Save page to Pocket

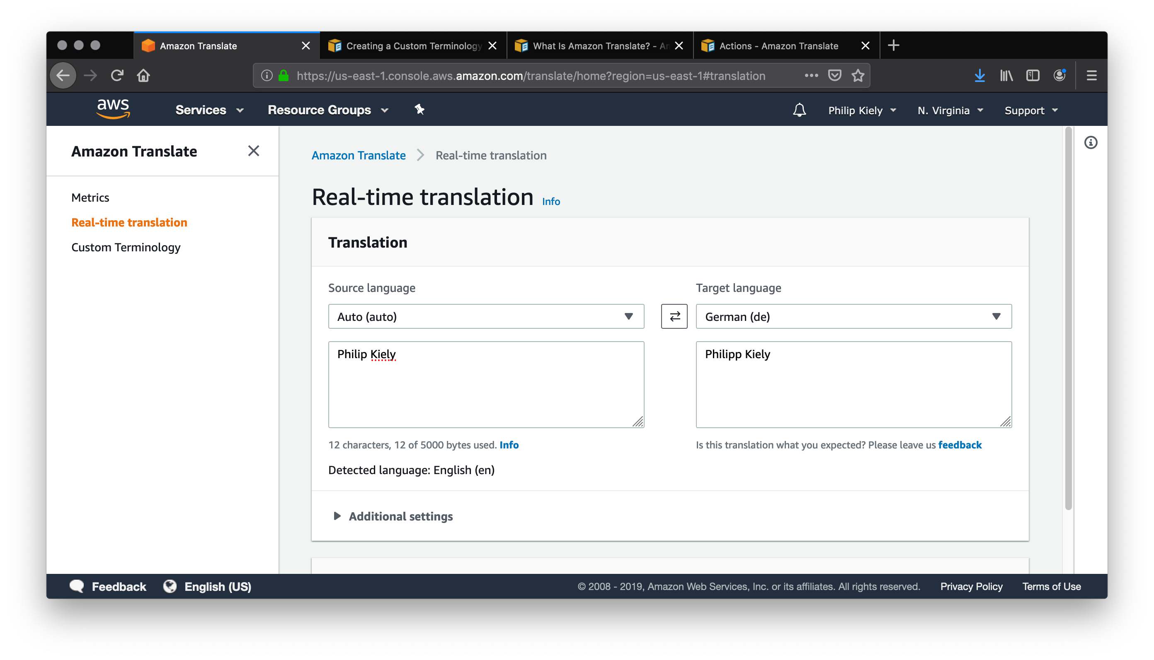[x=834, y=75]
